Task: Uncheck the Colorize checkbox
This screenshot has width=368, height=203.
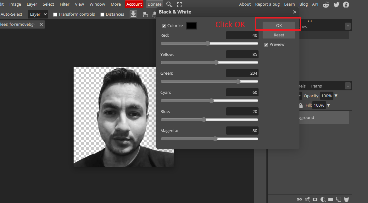Action: [164, 26]
